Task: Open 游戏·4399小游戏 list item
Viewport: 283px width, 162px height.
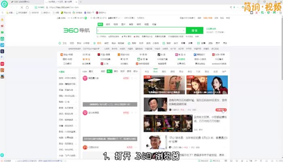Action: pyautogui.click(x=68, y=78)
